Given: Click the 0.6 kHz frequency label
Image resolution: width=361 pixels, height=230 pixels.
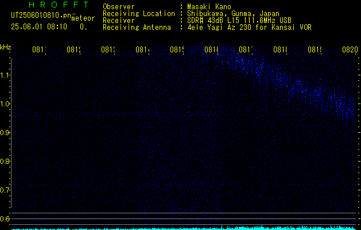Looking at the screenshot, I should (x=5, y=218).
